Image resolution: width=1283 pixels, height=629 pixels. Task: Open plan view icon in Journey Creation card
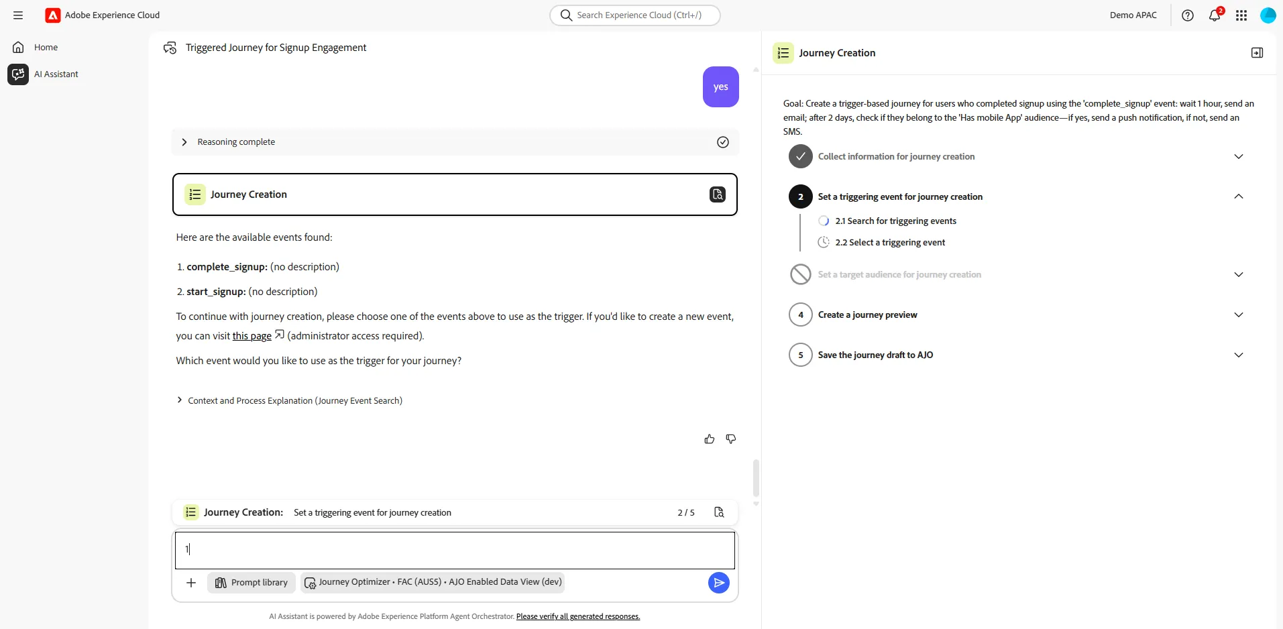point(717,194)
